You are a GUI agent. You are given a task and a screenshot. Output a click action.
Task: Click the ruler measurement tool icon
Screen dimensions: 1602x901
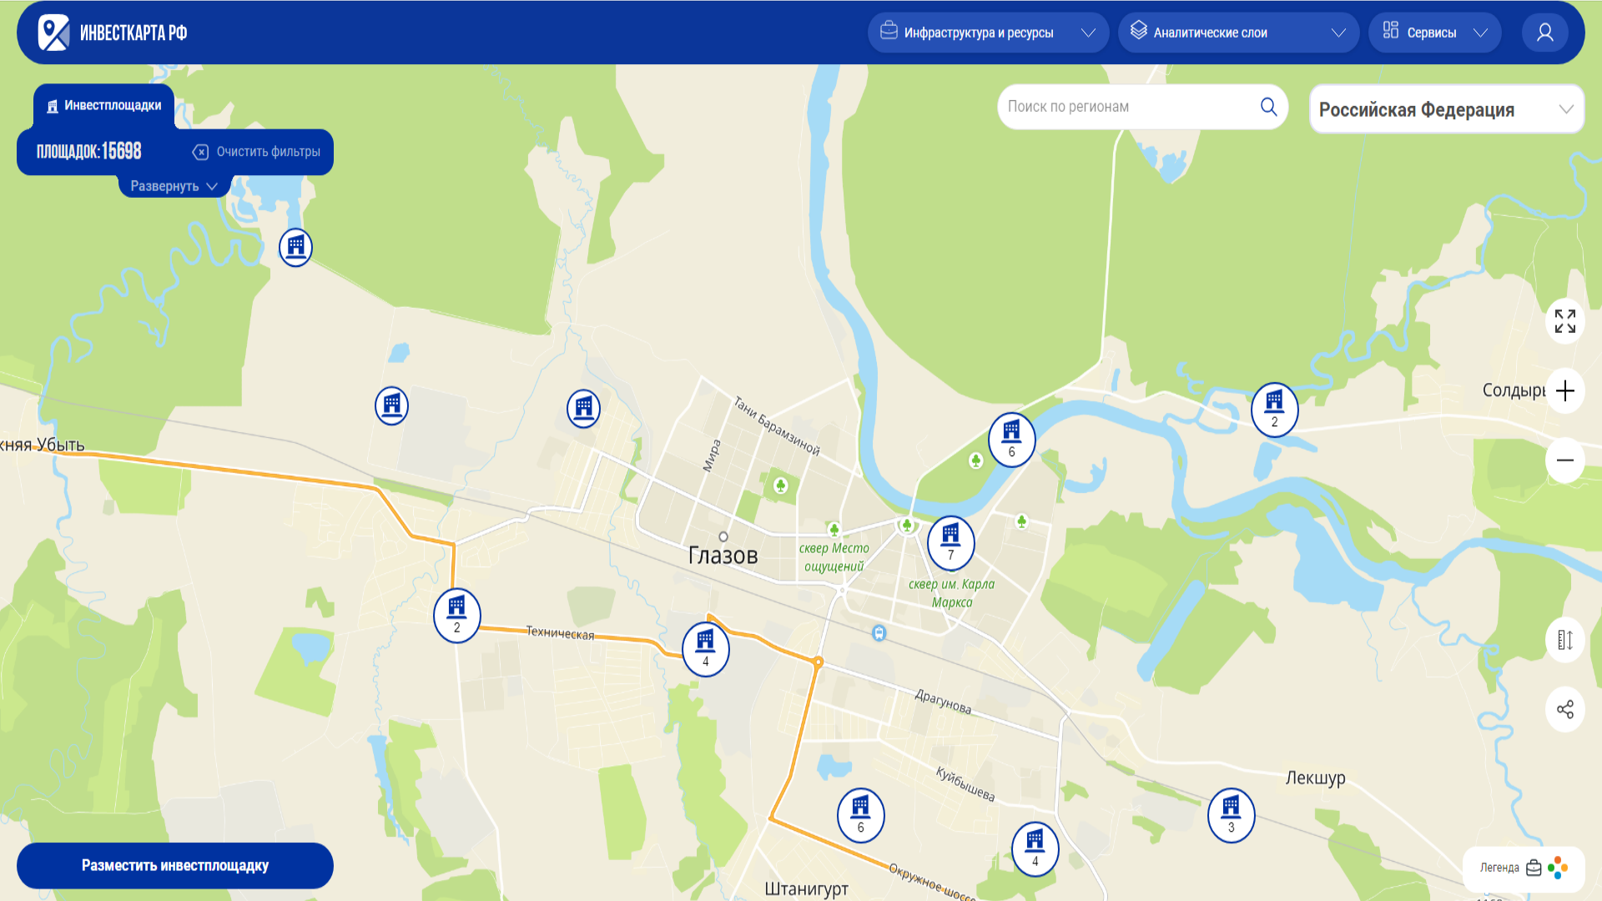pos(1564,640)
